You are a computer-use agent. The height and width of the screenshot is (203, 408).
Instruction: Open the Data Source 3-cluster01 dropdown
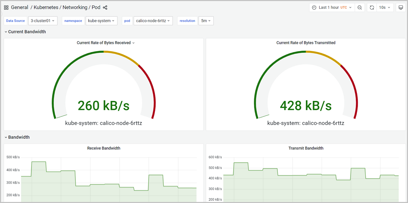(43, 21)
